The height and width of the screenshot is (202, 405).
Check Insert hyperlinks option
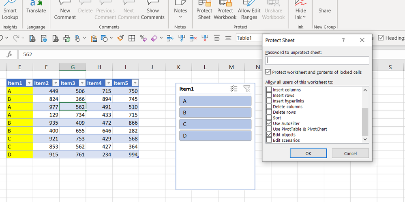coord(269,101)
